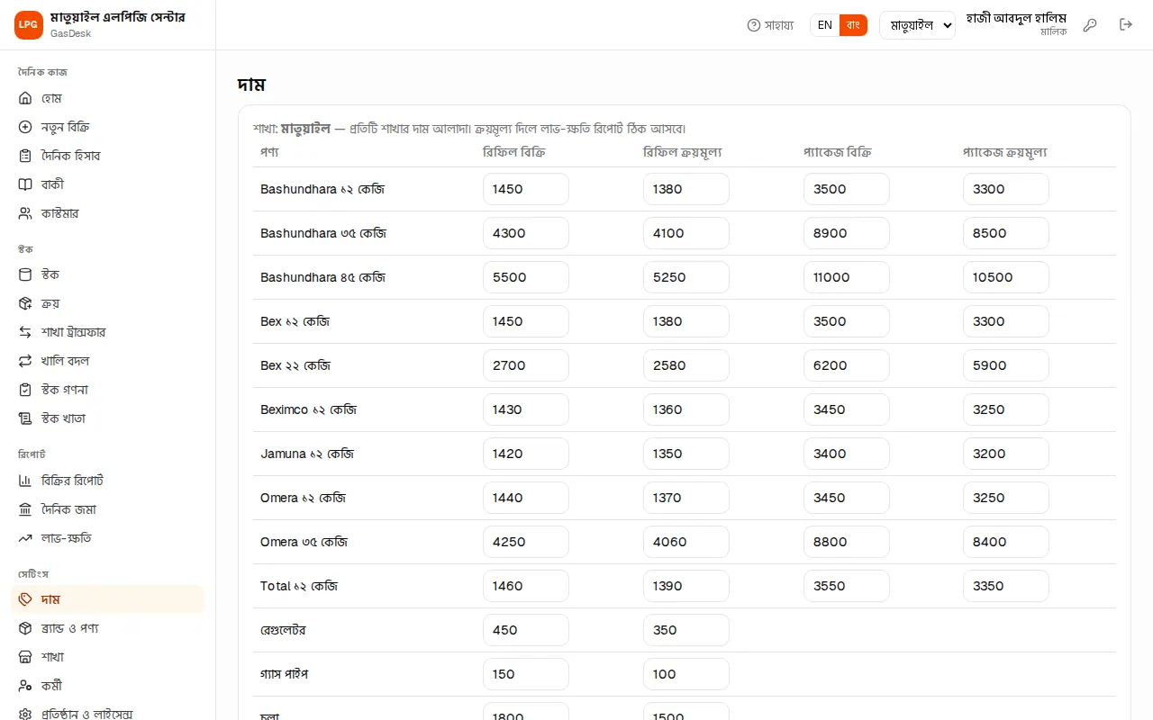Click the book icon beside বাকী
The image size is (1153, 720).
(x=25, y=184)
